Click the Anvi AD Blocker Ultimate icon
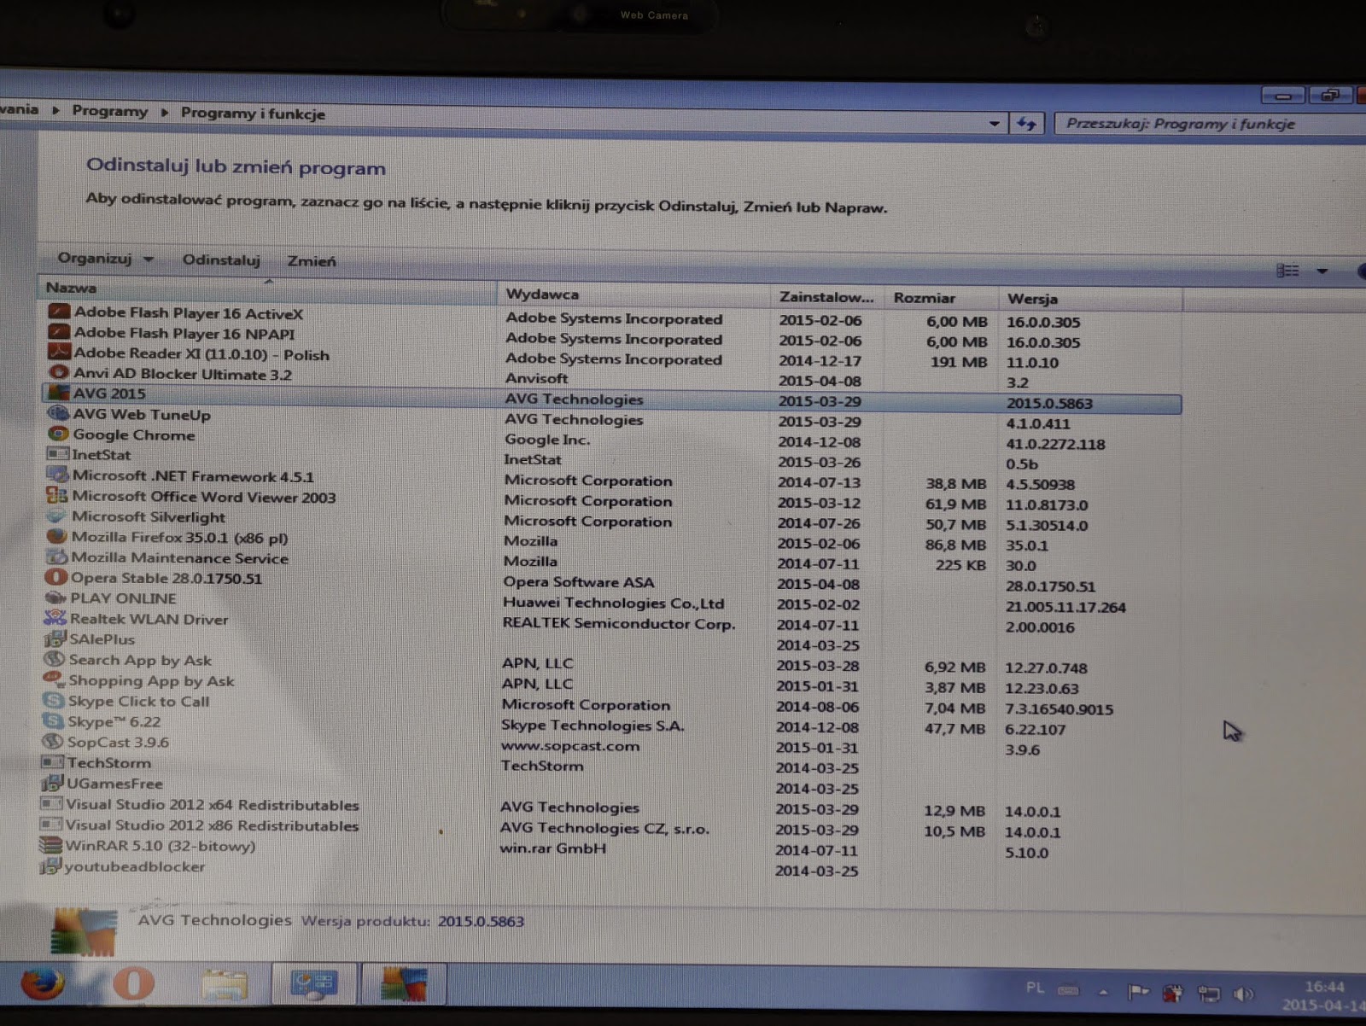Screen dimensions: 1366x1026 tap(59, 372)
